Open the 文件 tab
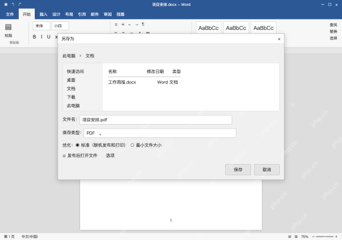Image resolution: width=342 pixels, height=240 pixels. point(9,14)
